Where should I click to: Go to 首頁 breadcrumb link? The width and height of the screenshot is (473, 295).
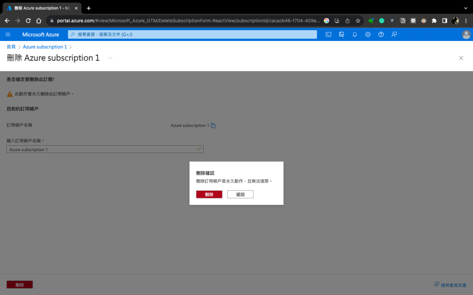pos(11,47)
